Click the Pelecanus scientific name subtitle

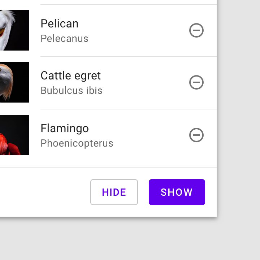click(64, 39)
